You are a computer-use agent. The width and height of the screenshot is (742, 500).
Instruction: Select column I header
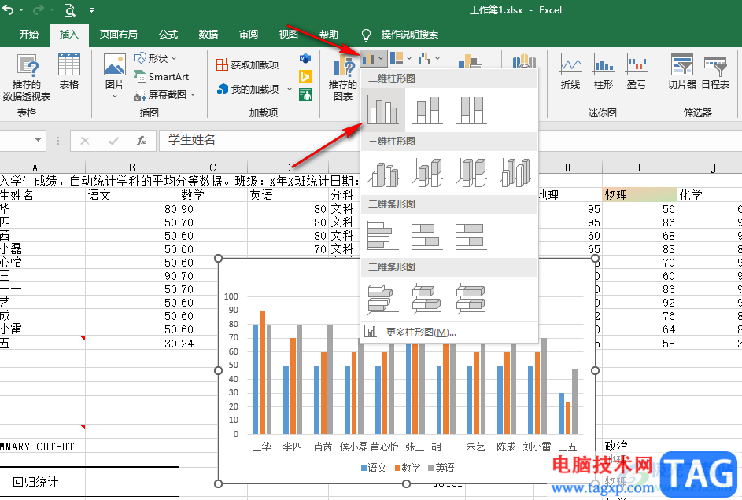coord(639,167)
